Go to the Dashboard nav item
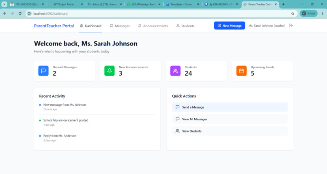 [91, 26]
